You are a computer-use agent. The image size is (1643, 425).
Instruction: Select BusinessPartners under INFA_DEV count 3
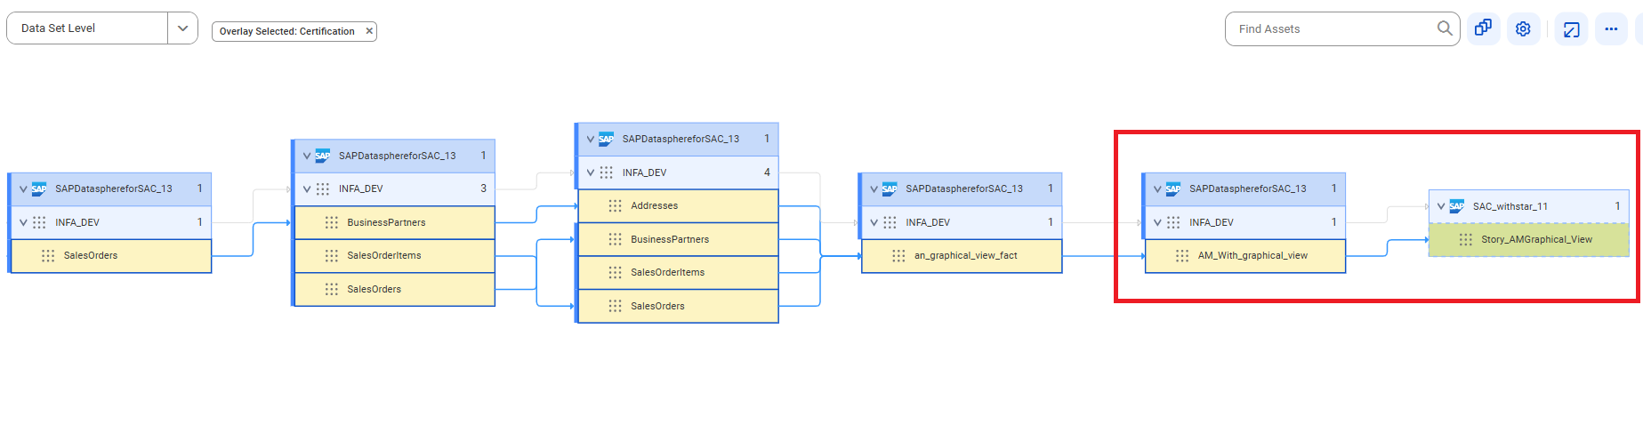(394, 222)
